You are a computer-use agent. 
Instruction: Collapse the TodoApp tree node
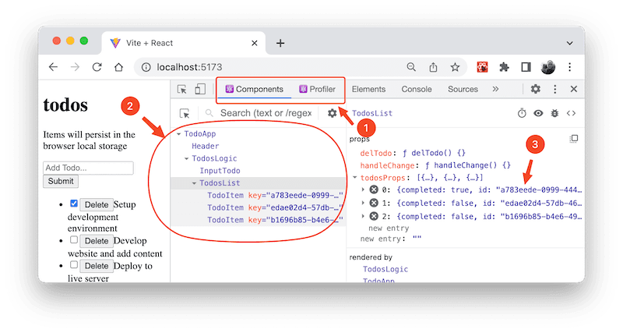tap(179, 134)
